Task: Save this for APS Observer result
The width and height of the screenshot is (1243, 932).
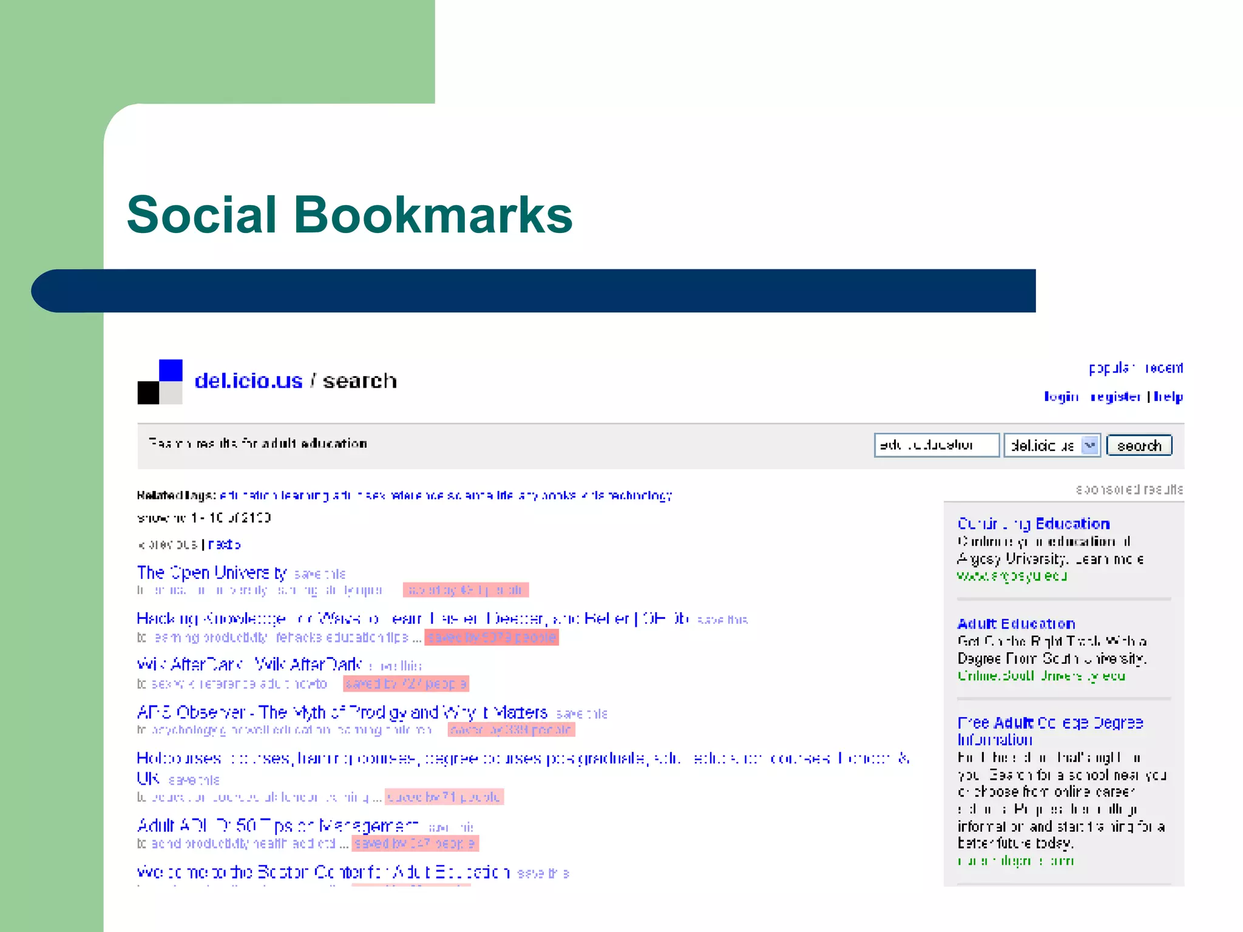Action: [x=581, y=714]
